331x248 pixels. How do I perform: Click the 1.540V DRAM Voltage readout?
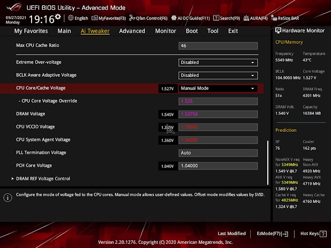pos(168,115)
